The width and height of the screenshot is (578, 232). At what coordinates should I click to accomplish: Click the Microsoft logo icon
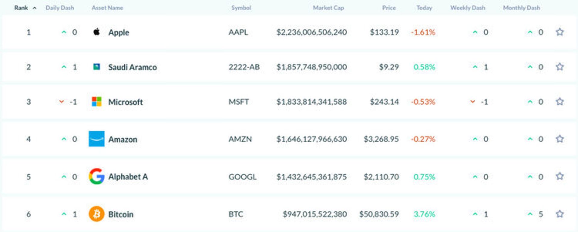click(96, 102)
